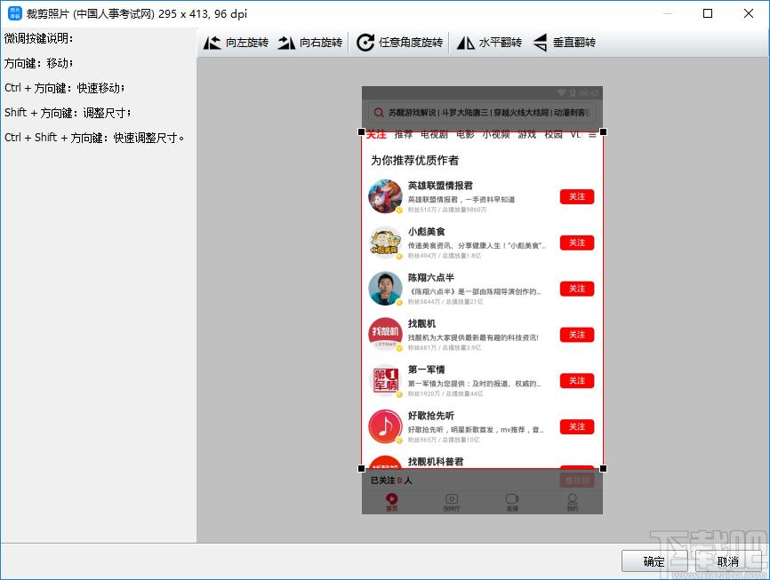Screen dimensions: 770x580
Task: Click the 找靓机科普君 name text
Action: pyautogui.click(x=436, y=462)
